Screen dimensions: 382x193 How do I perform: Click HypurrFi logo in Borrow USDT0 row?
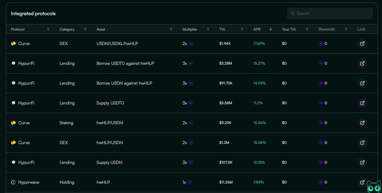[x=13, y=63]
